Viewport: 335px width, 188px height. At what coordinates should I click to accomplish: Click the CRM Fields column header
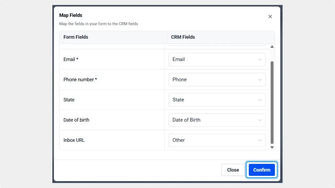pos(183,37)
